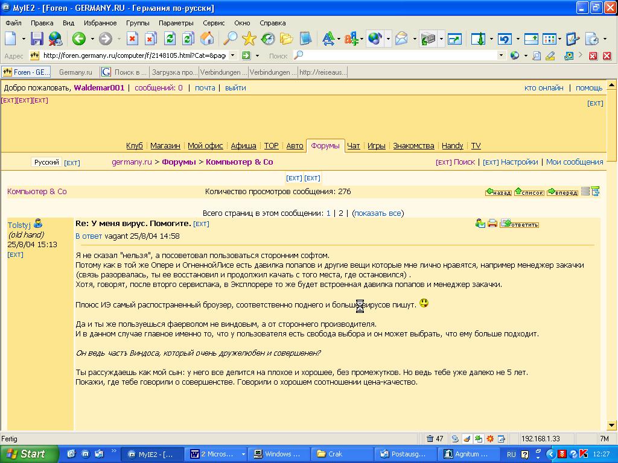Start auto-scroll with green down arrow

coord(479,39)
